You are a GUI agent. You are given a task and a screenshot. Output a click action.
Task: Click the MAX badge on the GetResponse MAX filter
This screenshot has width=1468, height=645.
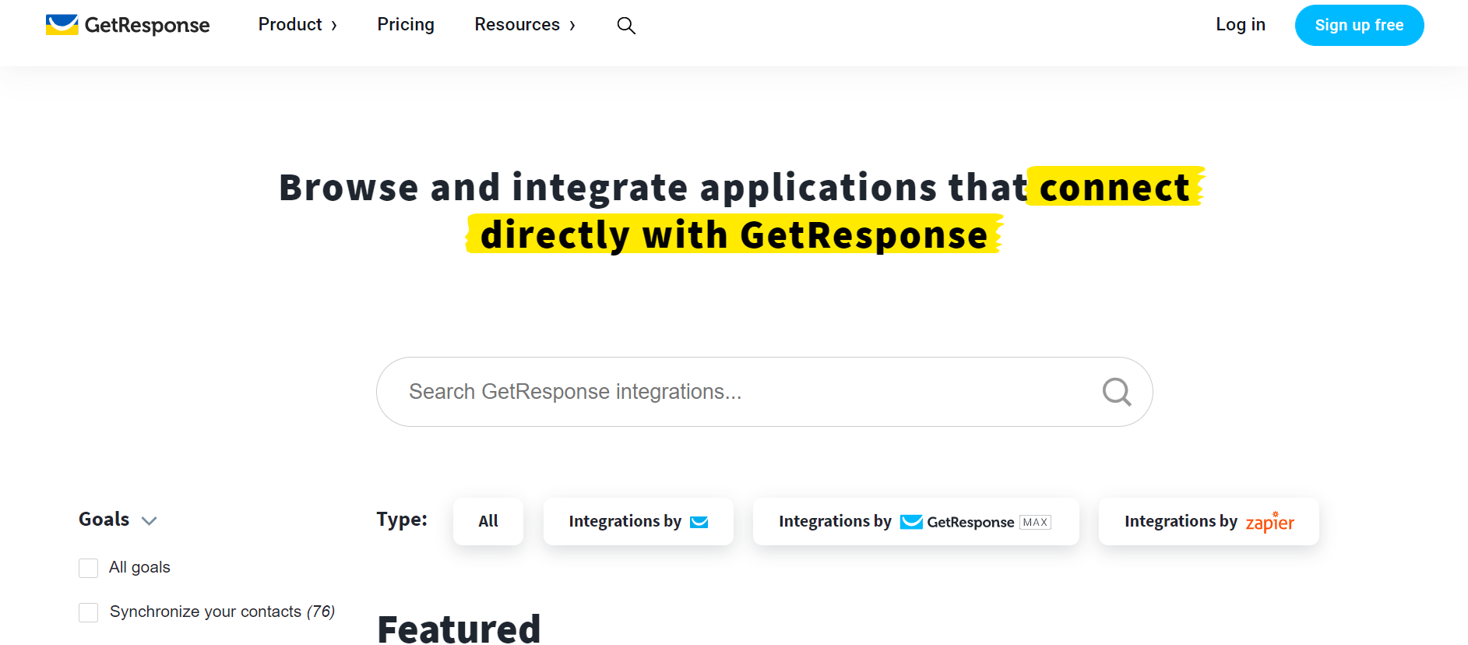(x=1035, y=522)
